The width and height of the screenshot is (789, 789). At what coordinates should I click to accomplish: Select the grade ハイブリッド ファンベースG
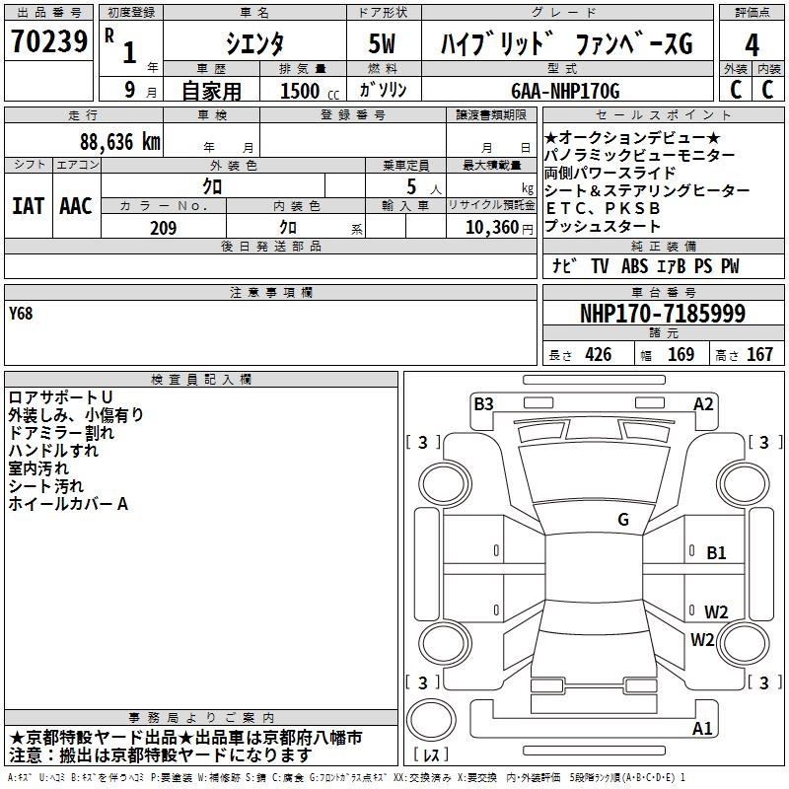point(567,43)
